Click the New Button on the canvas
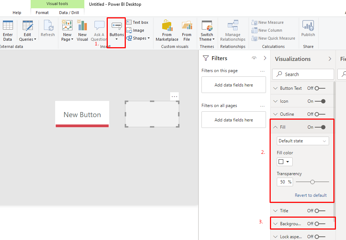346x240 pixels. point(82,114)
